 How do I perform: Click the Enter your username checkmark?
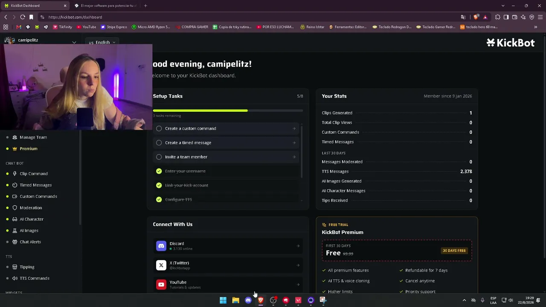click(x=159, y=171)
